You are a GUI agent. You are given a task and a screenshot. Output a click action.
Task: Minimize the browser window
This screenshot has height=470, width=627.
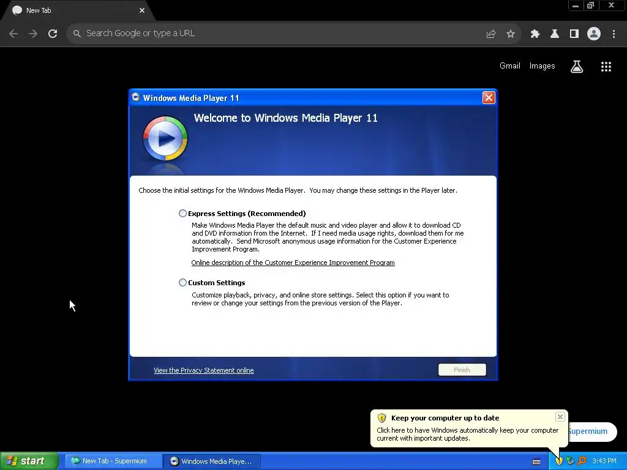(576, 6)
